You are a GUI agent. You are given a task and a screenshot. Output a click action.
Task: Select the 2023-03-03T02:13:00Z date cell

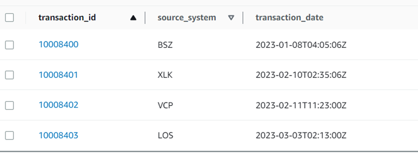[x=301, y=136]
